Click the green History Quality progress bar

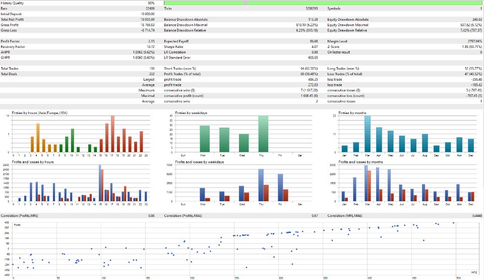click(x=323, y=3)
